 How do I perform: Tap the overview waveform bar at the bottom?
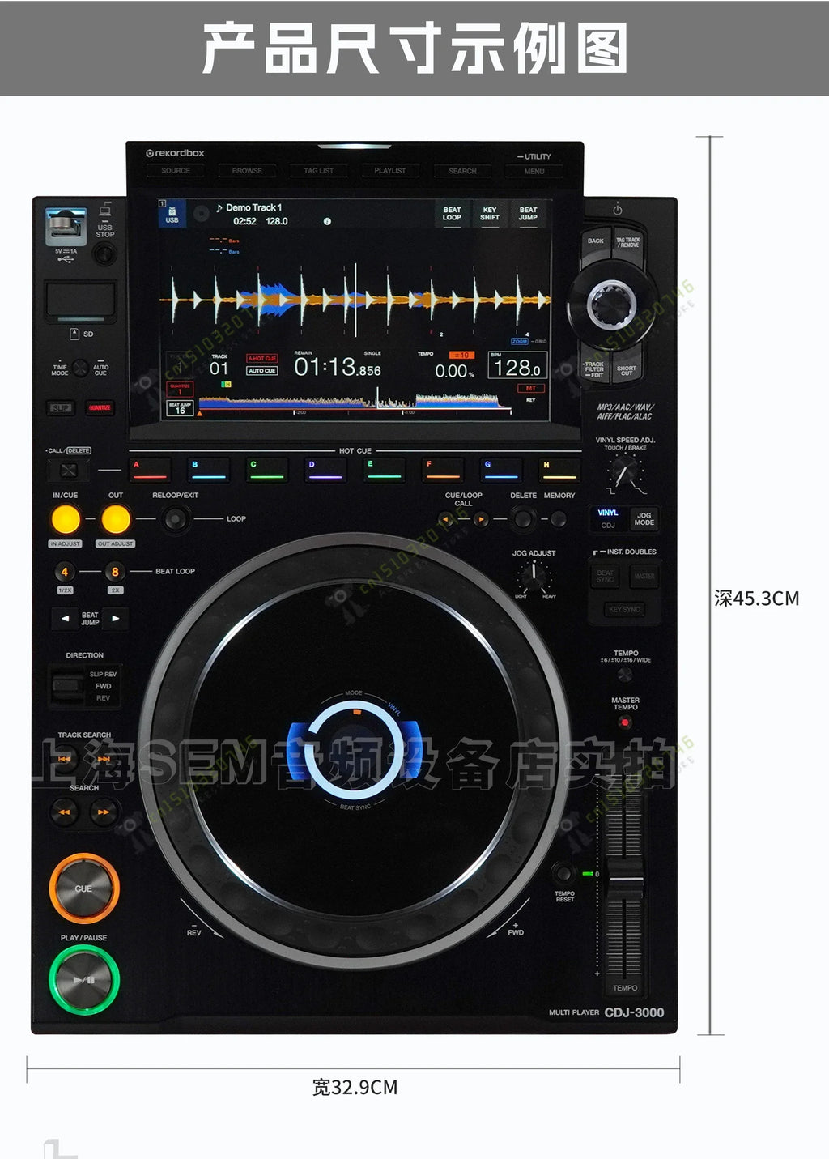click(354, 402)
